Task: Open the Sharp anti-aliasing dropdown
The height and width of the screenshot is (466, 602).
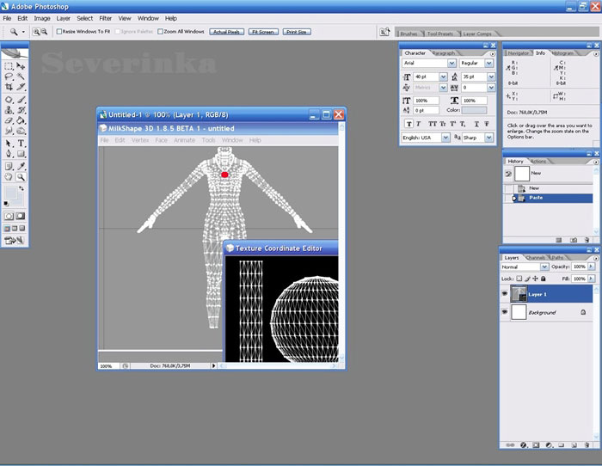Action: click(490, 138)
